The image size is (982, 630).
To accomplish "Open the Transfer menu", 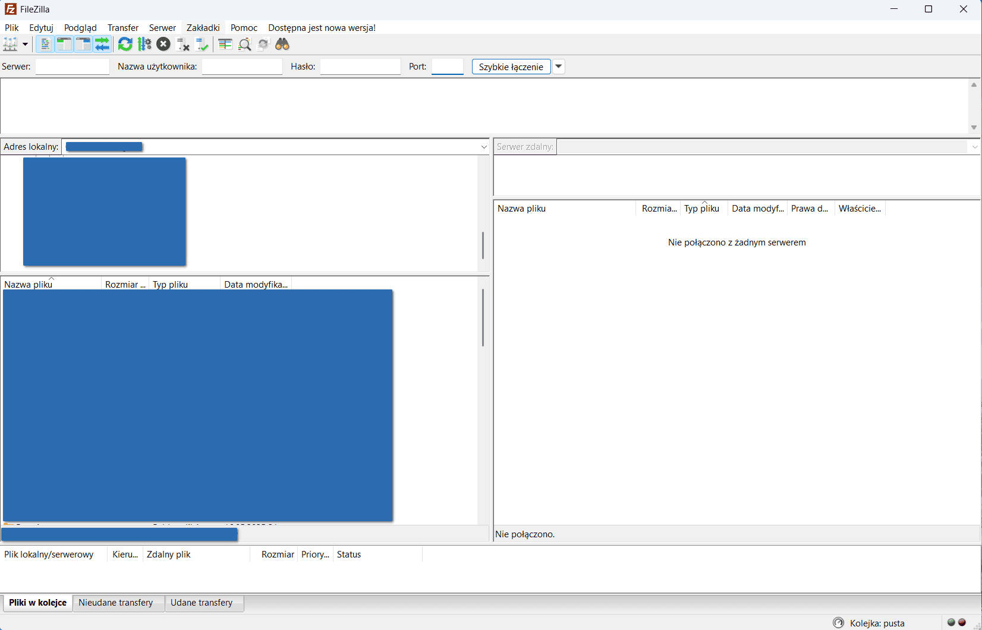I will click(123, 28).
